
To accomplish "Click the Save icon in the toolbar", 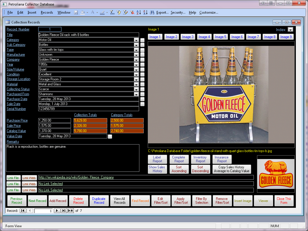I will [76, 12].
